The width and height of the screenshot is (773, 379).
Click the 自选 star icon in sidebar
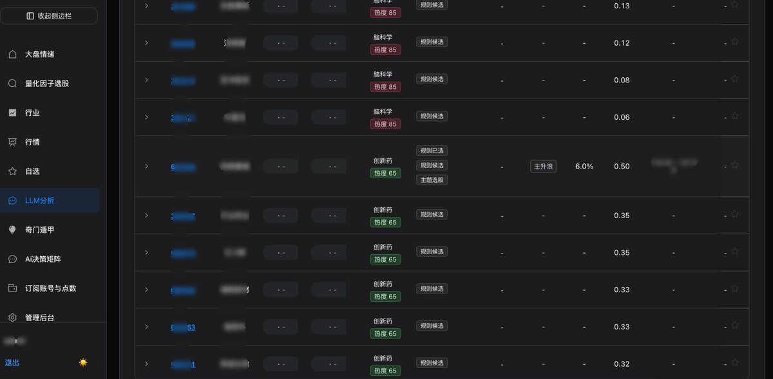(12, 171)
